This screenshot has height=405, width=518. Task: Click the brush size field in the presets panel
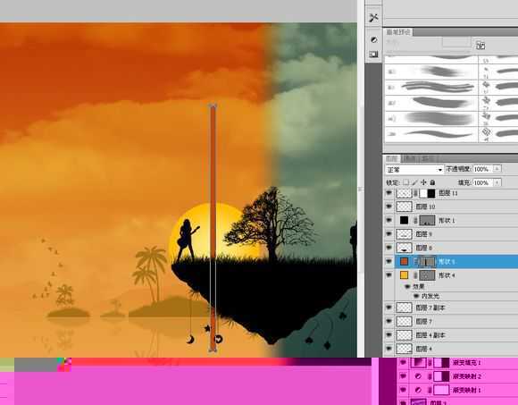456,42
